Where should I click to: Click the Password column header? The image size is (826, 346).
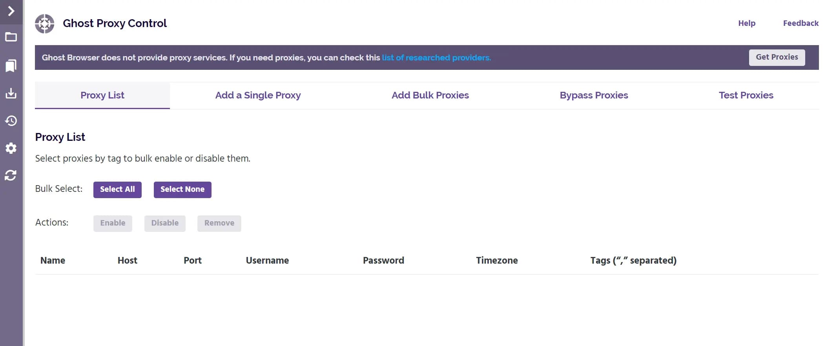click(383, 260)
